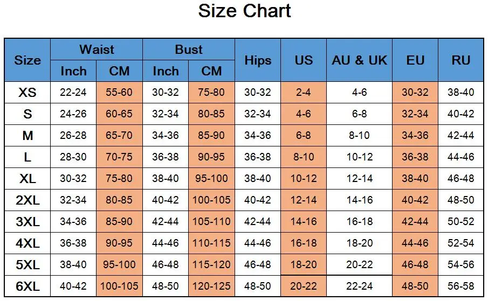Select the 6XL size row label

pyautogui.click(x=28, y=286)
